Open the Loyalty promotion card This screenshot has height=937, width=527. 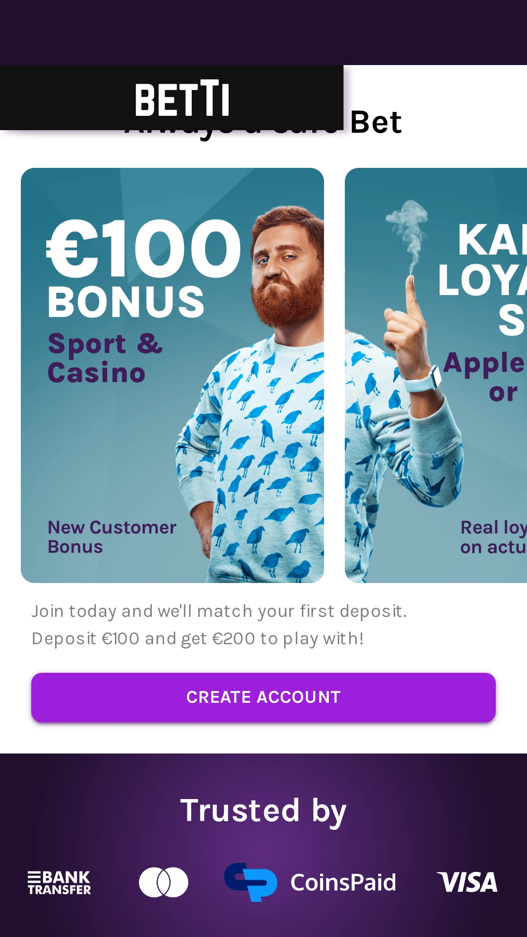(436, 375)
